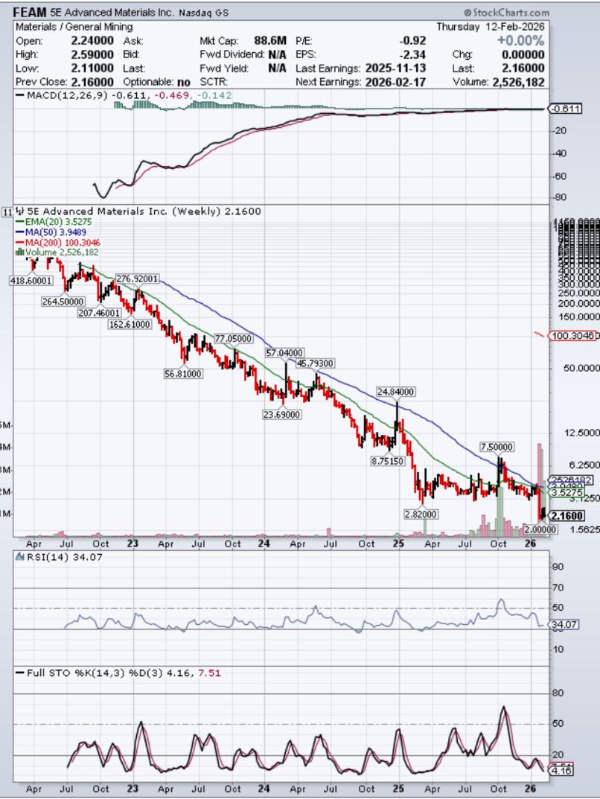Viewport: 600px width, 799px height.
Task: Click the 276.92001 high annotation
Action: click(x=137, y=278)
